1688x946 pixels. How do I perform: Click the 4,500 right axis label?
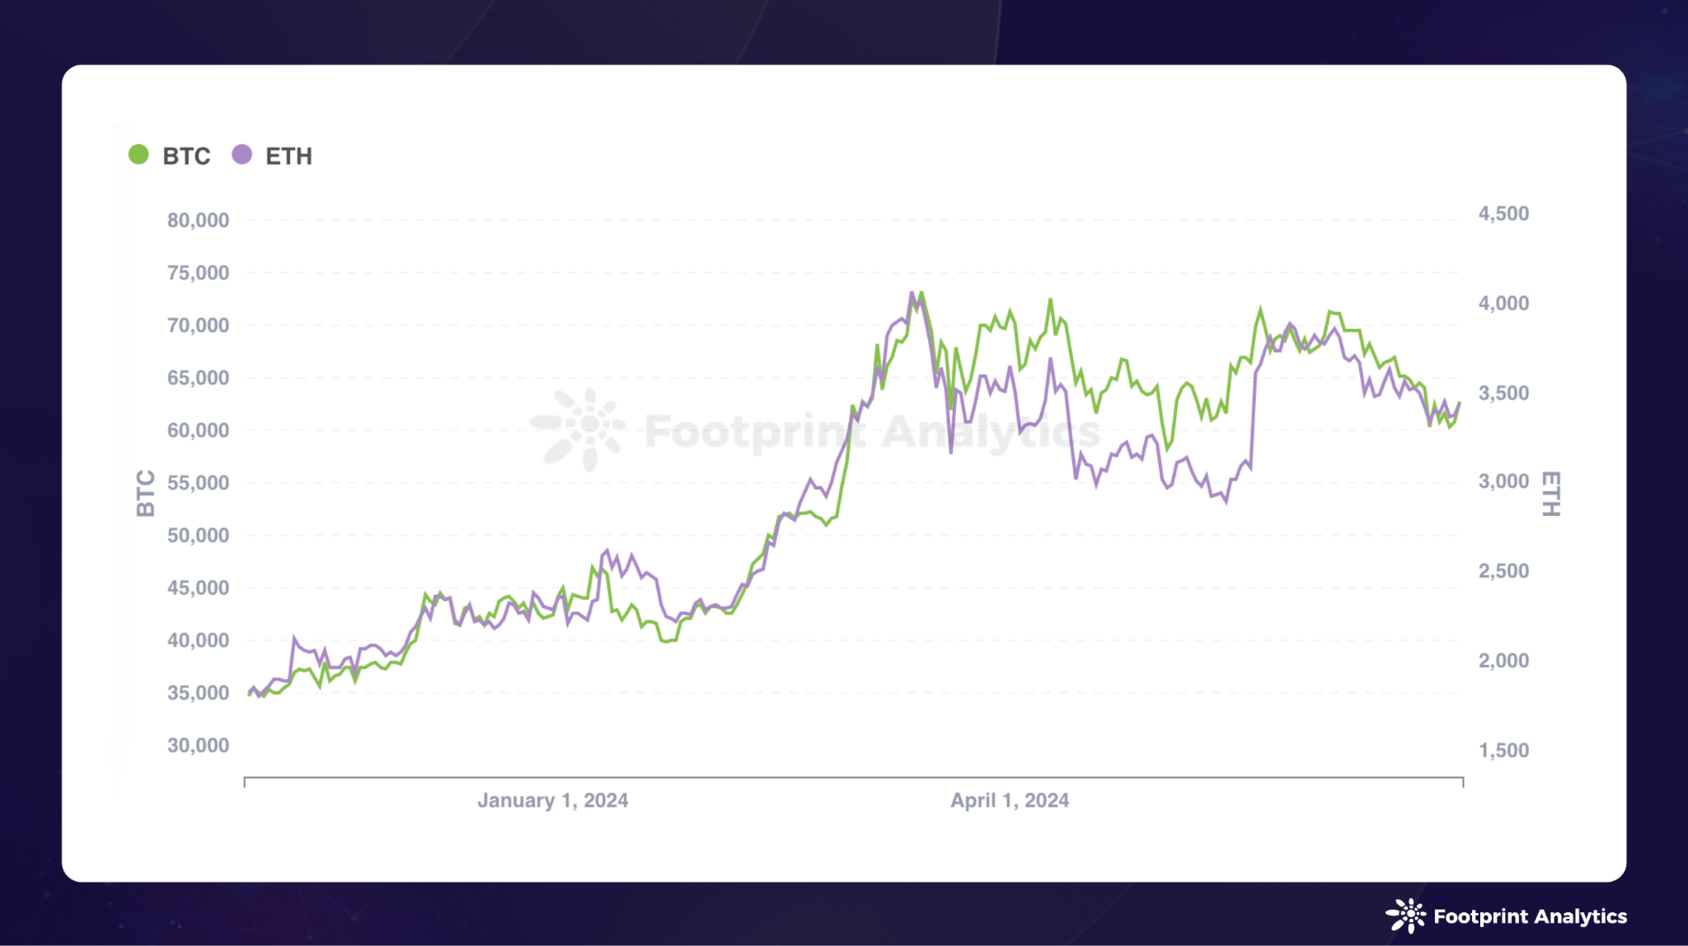[1503, 213]
